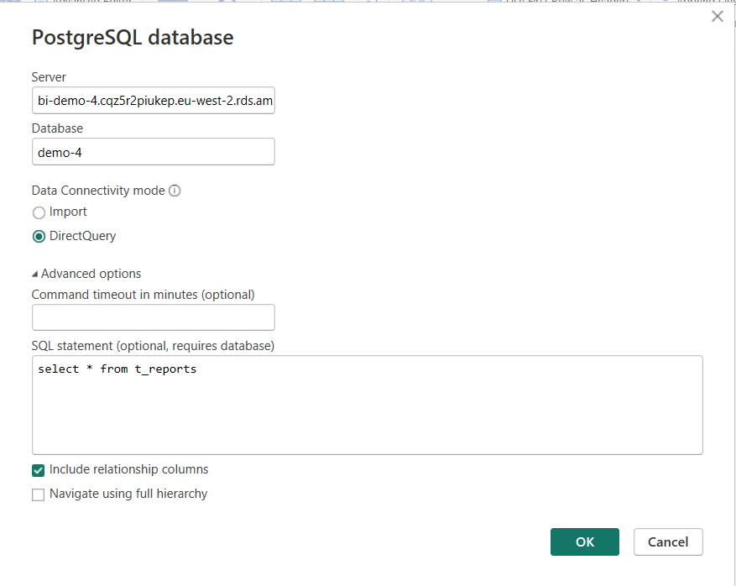Uncheck Include relationship columns checkbox
736x586 pixels.
point(39,471)
